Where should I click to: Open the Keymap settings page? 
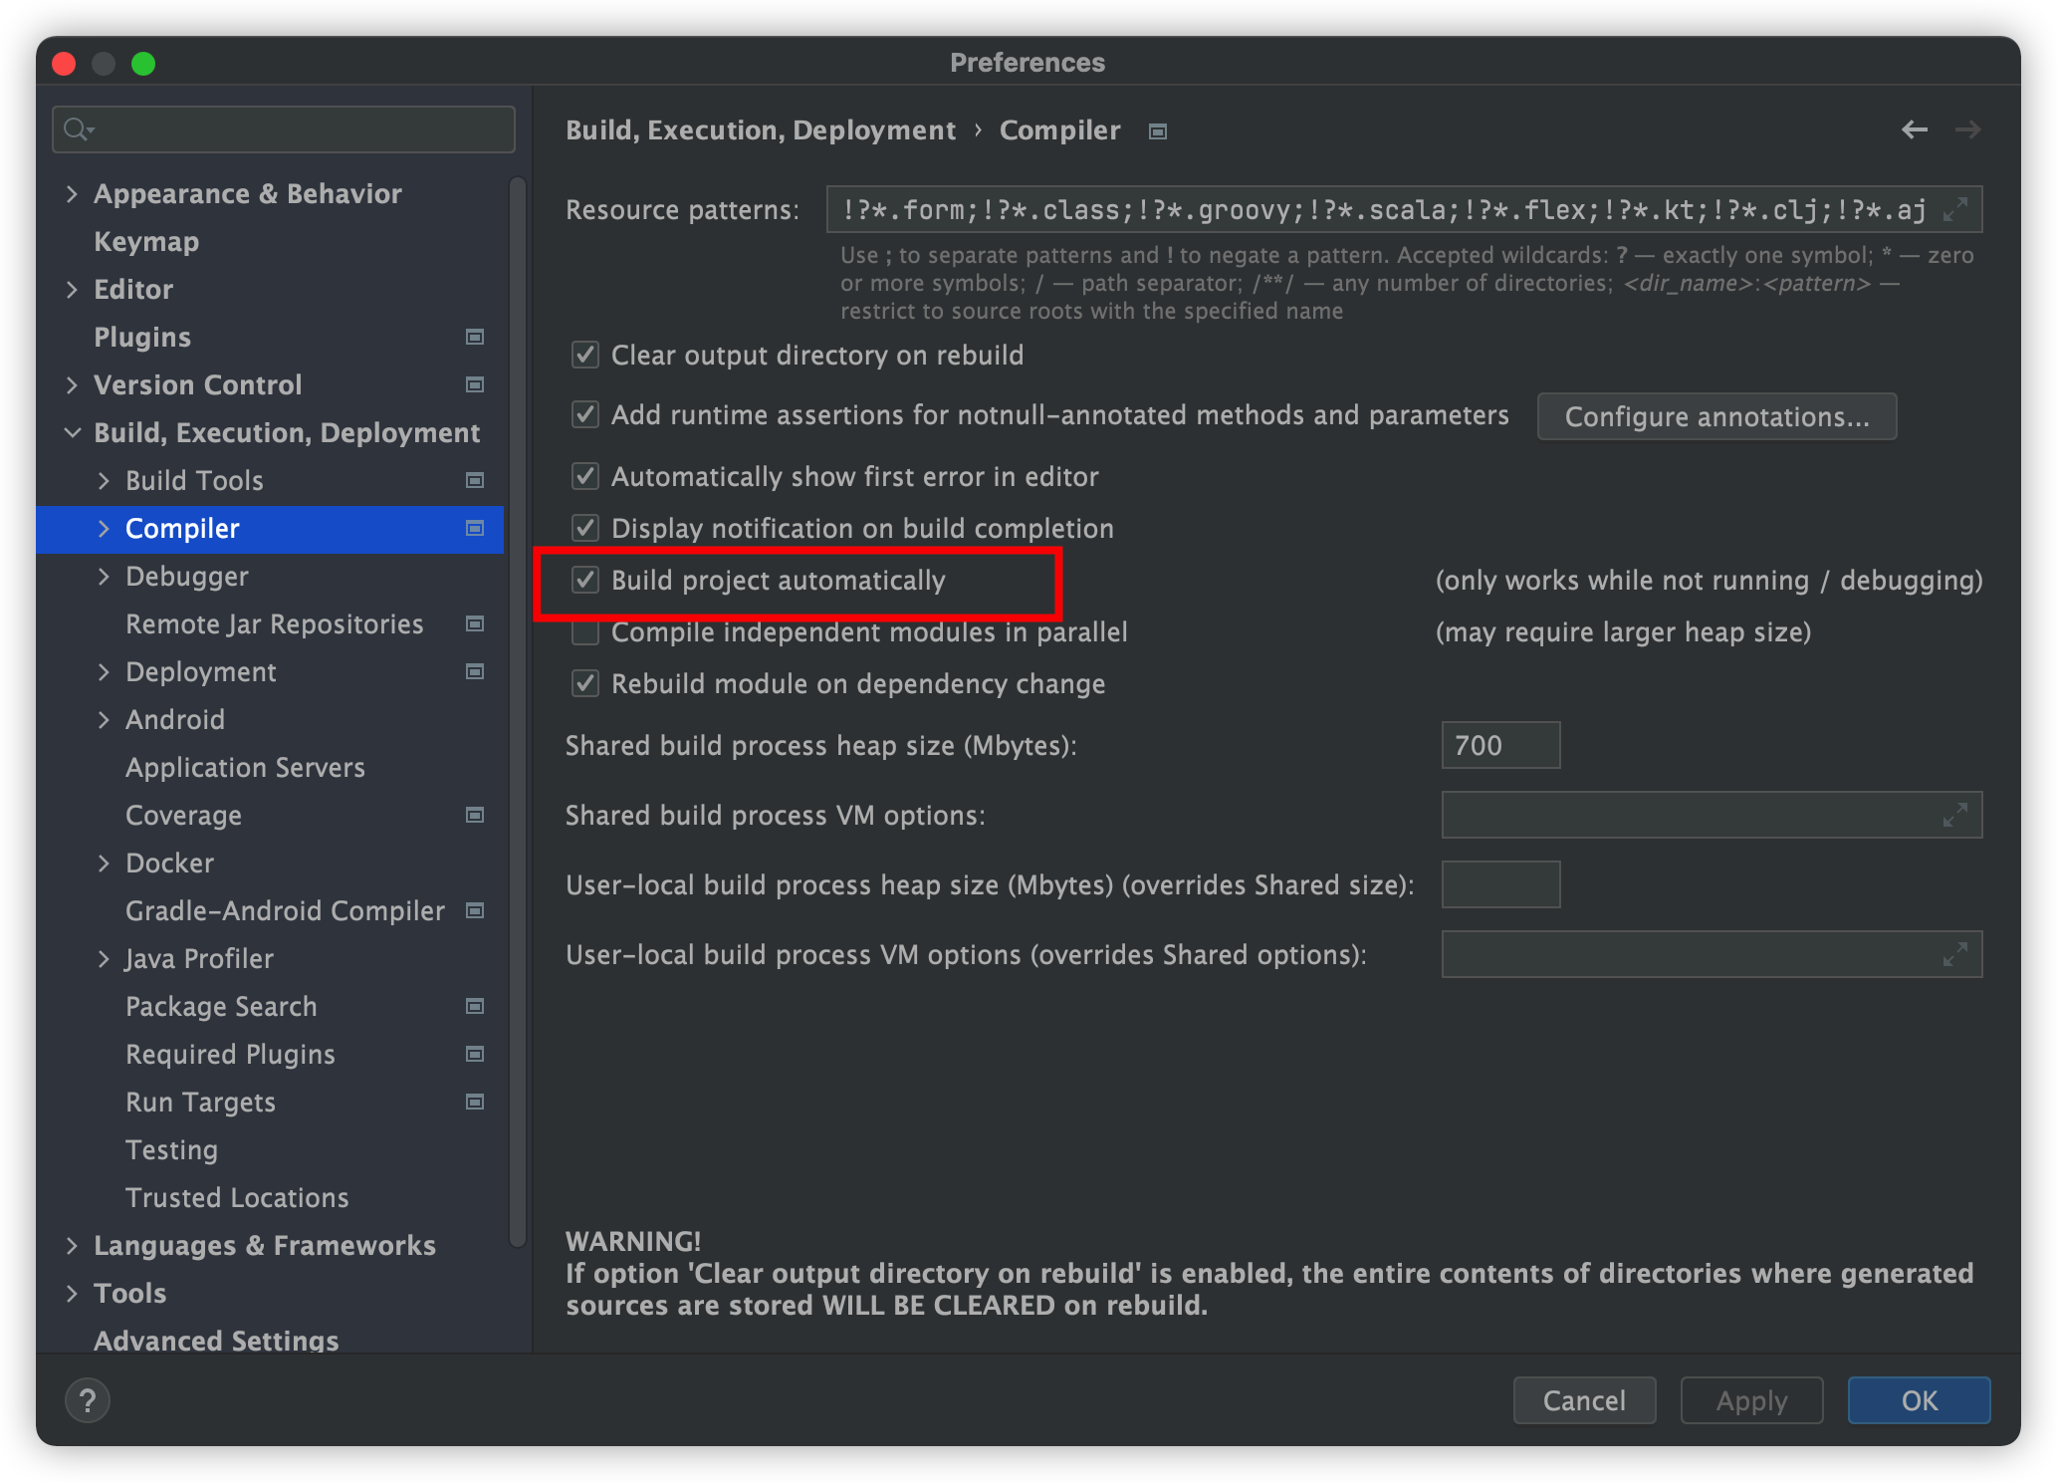[146, 242]
